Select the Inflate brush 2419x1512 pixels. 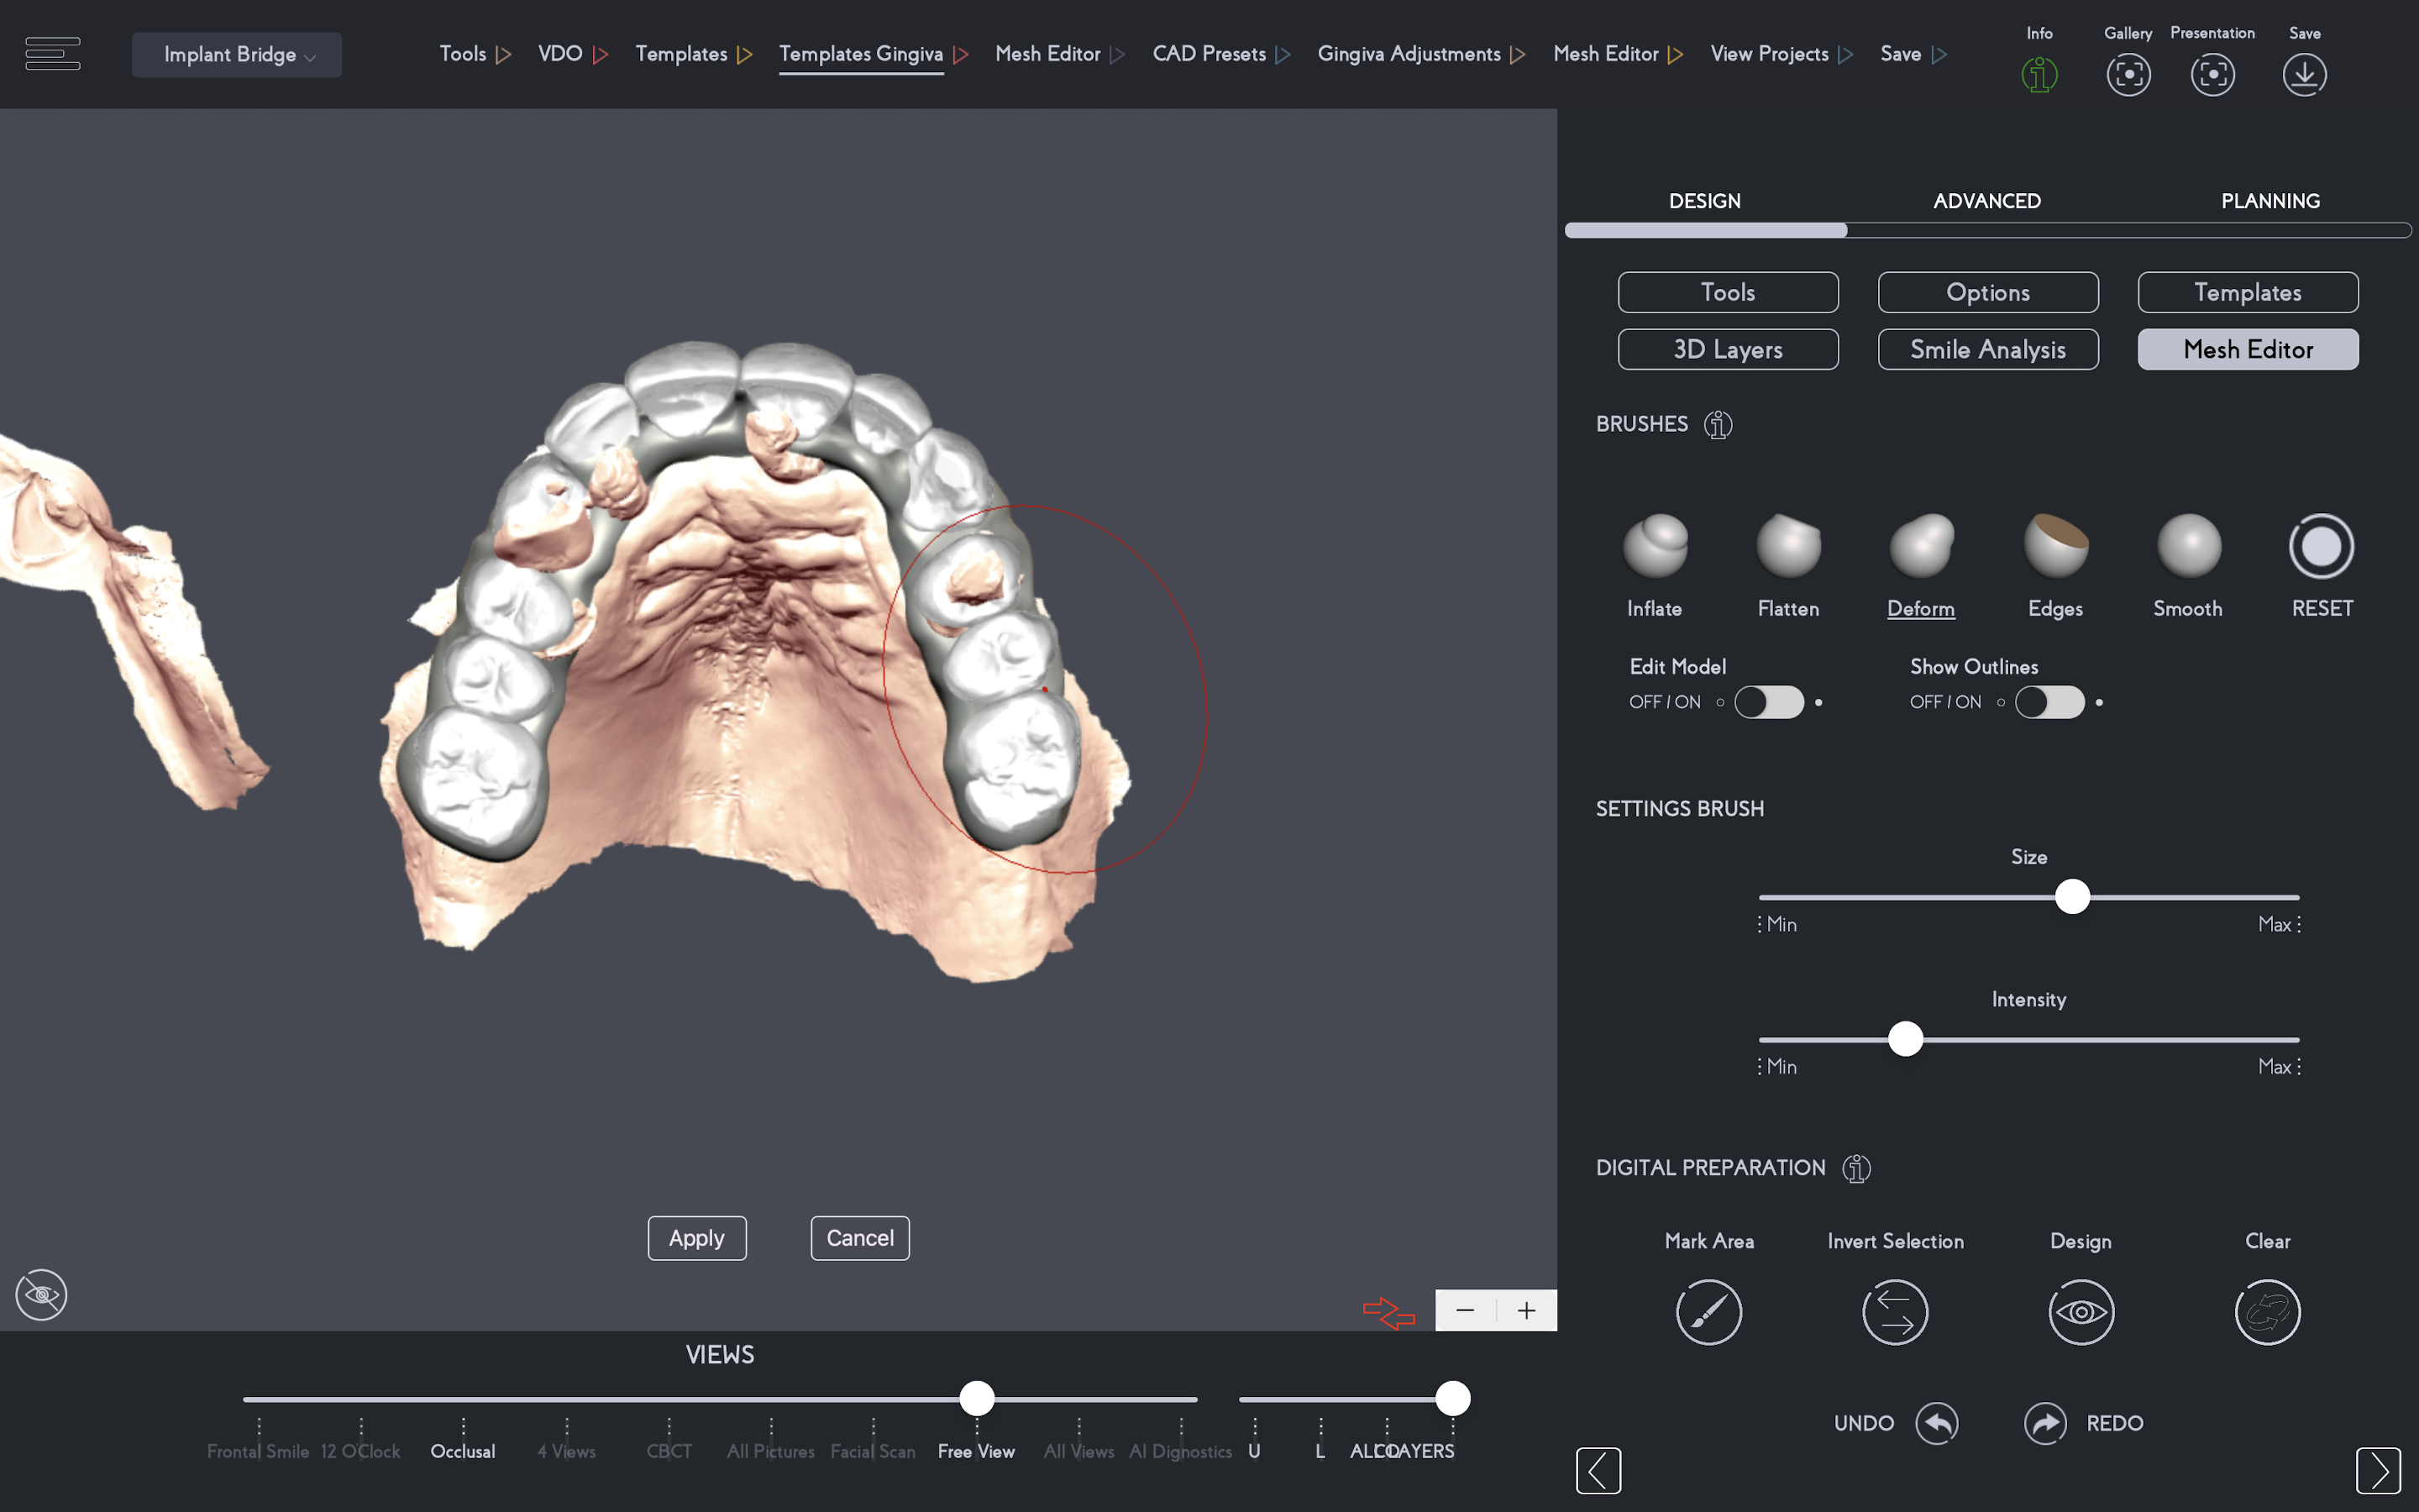click(1656, 546)
